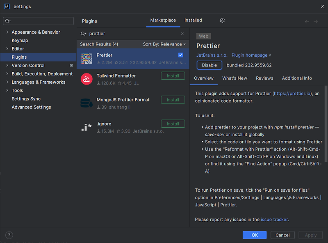Viewport: 328px width, 243px height.
Task: Expand the Version Control section
Action: click(x=7, y=65)
